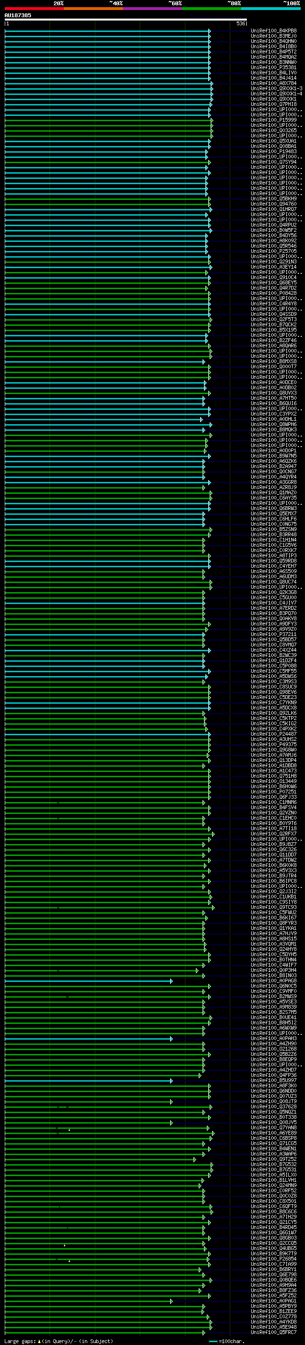Select the UniRef100_A7HT50 label
Viewport: 305px width, 1345px height.
[273, 398]
